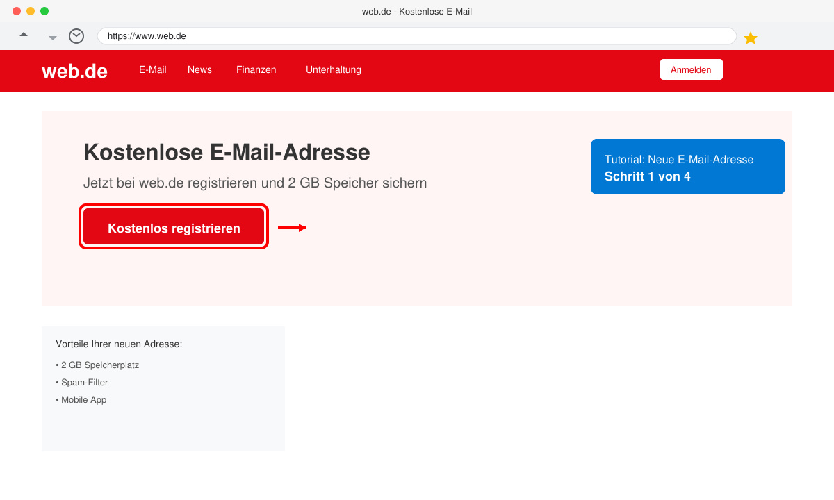This screenshot has height=500, width=834.
Task: Click the 'Jetzt bei web.de registrieren' subtitle
Action: [255, 183]
